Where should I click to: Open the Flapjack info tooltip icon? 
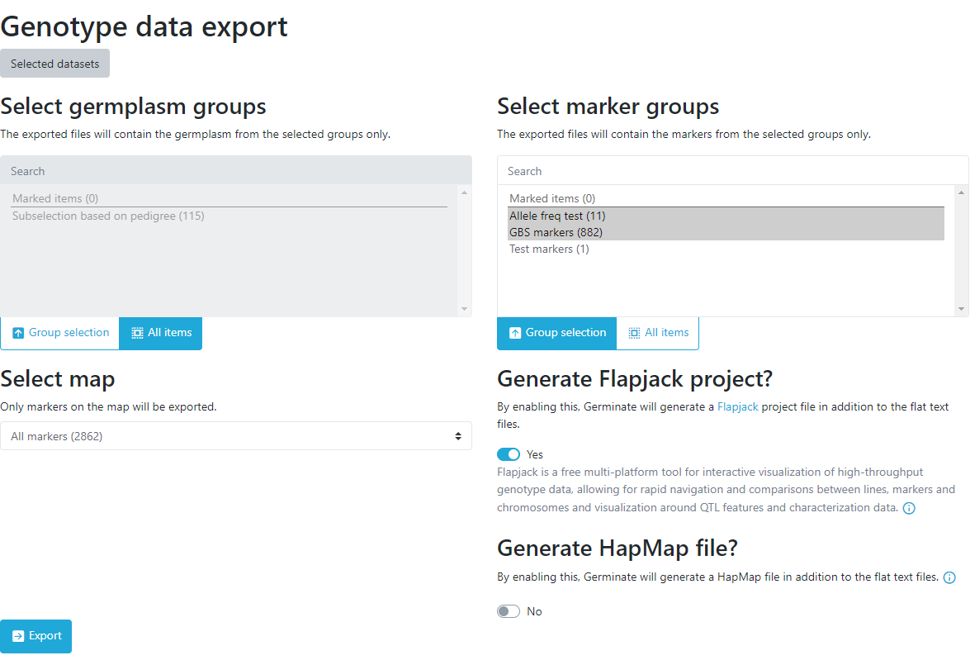click(x=909, y=507)
